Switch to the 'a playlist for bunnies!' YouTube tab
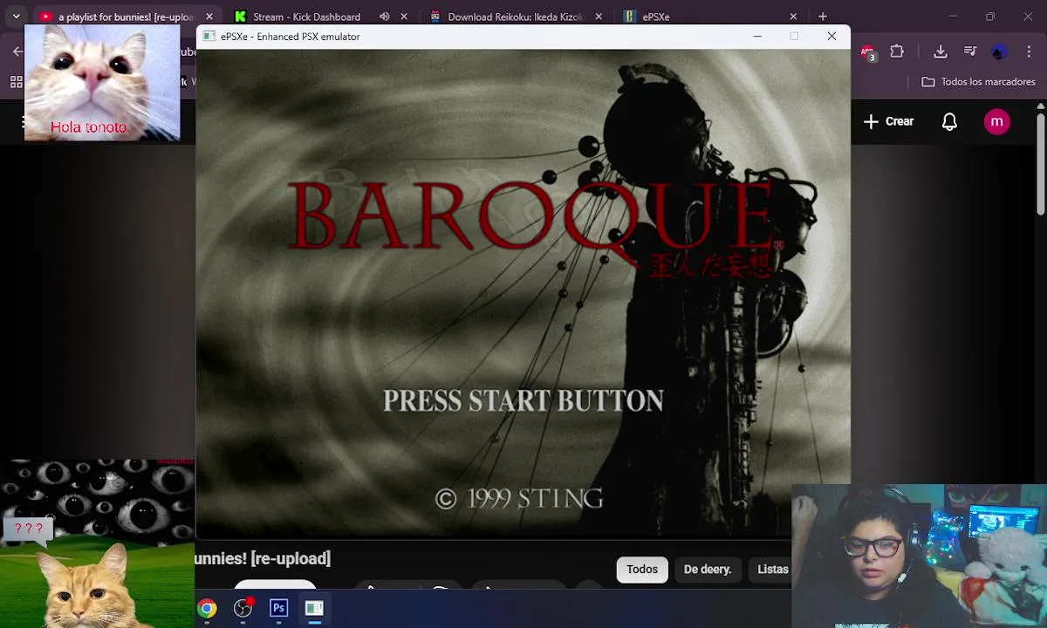This screenshot has width=1047, height=628. pos(125,17)
